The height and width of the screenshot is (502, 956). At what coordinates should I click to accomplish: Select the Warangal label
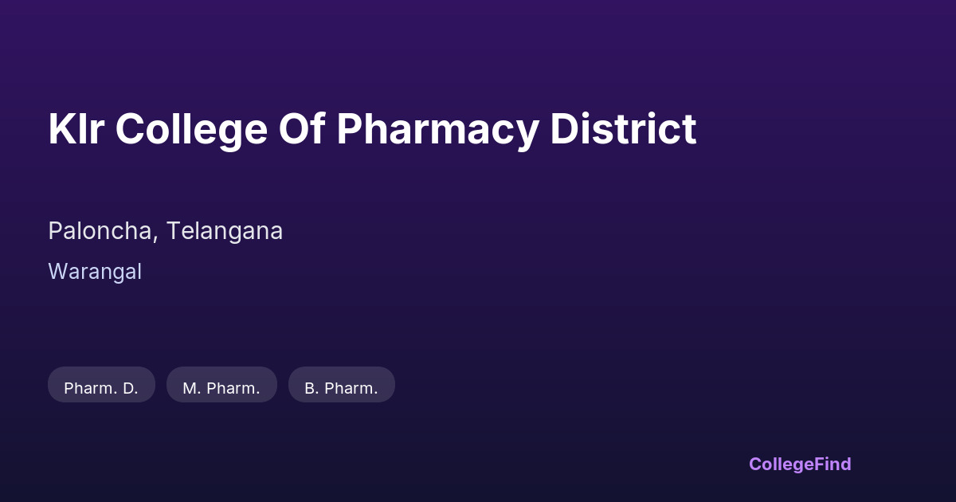pos(95,272)
